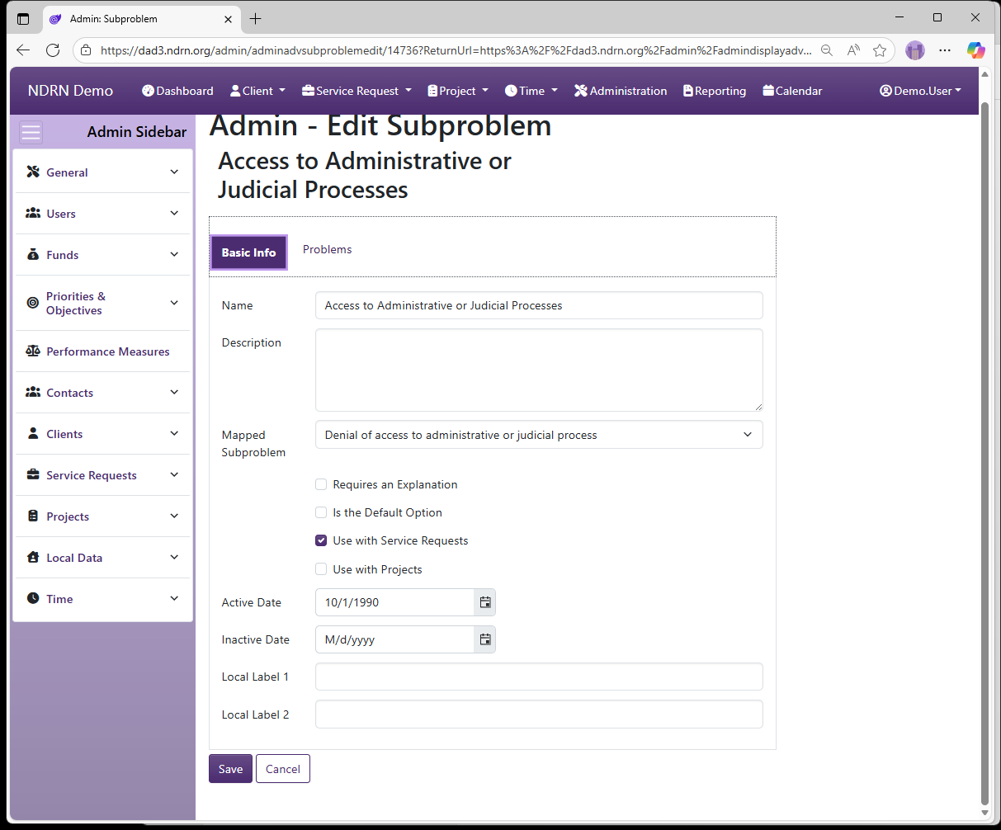Check Use with Projects checkbox
This screenshot has width=1001, height=830.
click(x=321, y=569)
